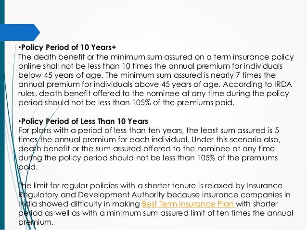Click the word 'premium.' on the last line

click(x=36, y=222)
